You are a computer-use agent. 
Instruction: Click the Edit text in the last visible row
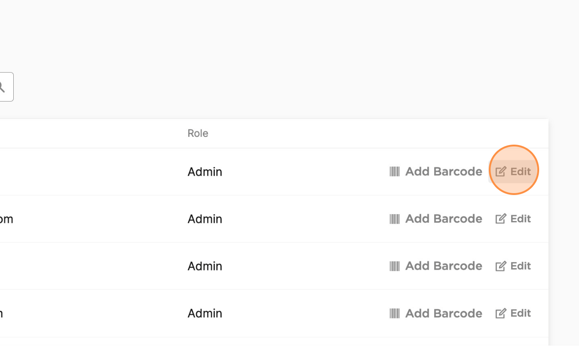click(521, 313)
